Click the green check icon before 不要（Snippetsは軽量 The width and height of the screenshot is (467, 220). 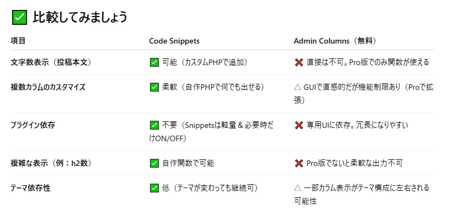coord(154,125)
